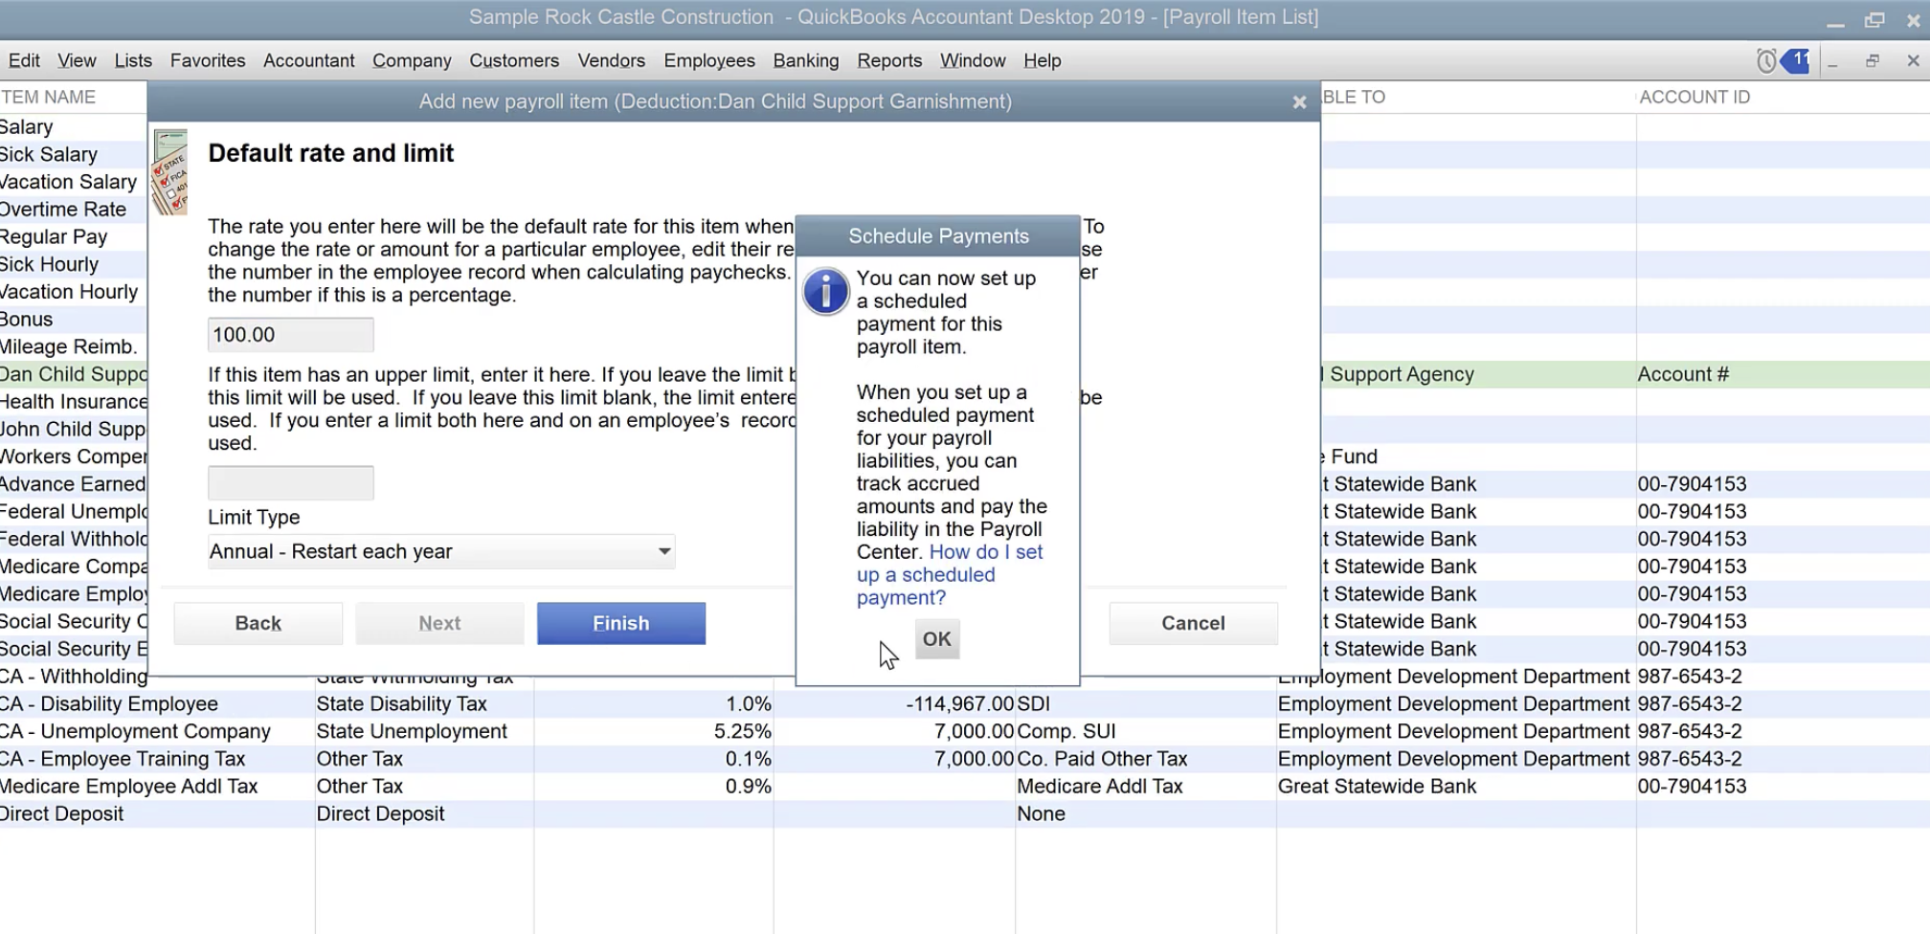Image resolution: width=1930 pixels, height=934 pixels.
Task: Restore down the inner Payroll Item List window
Action: tap(1872, 61)
